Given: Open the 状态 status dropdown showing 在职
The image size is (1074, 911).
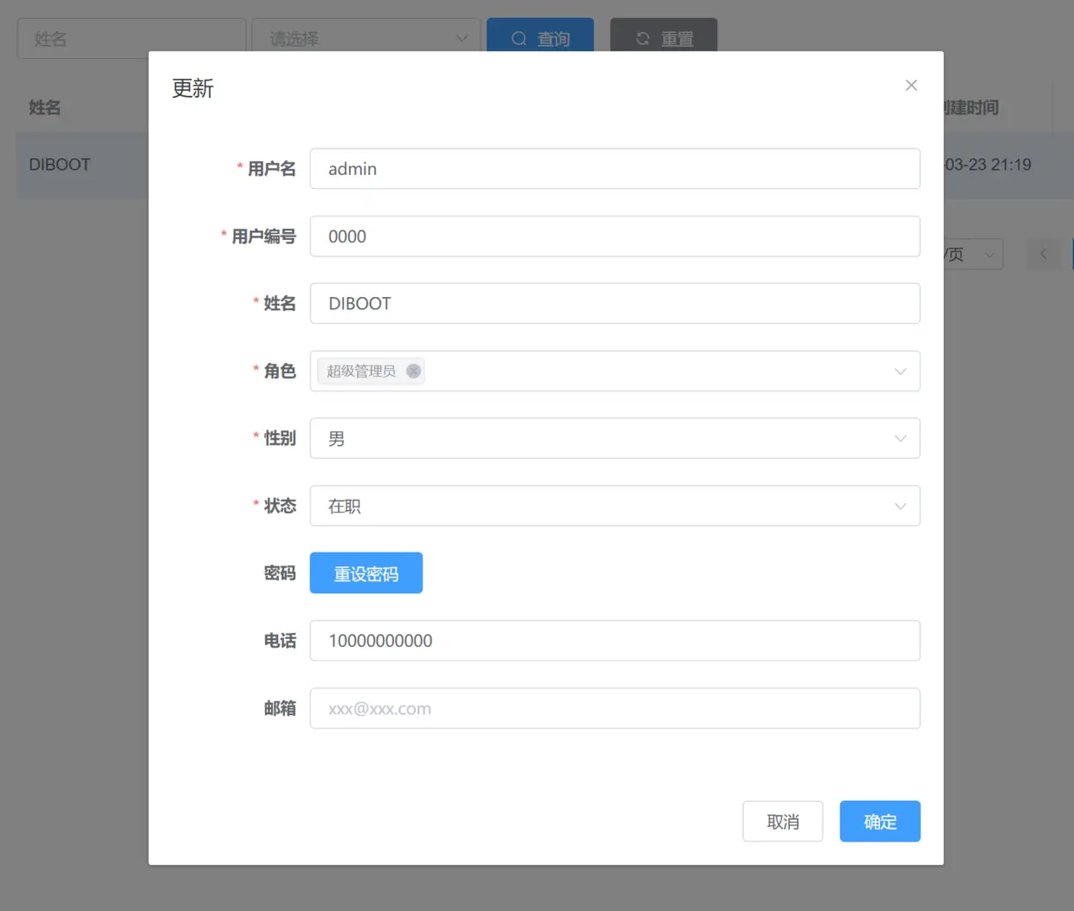Looking at the screenshot, I should click(606, 506).
